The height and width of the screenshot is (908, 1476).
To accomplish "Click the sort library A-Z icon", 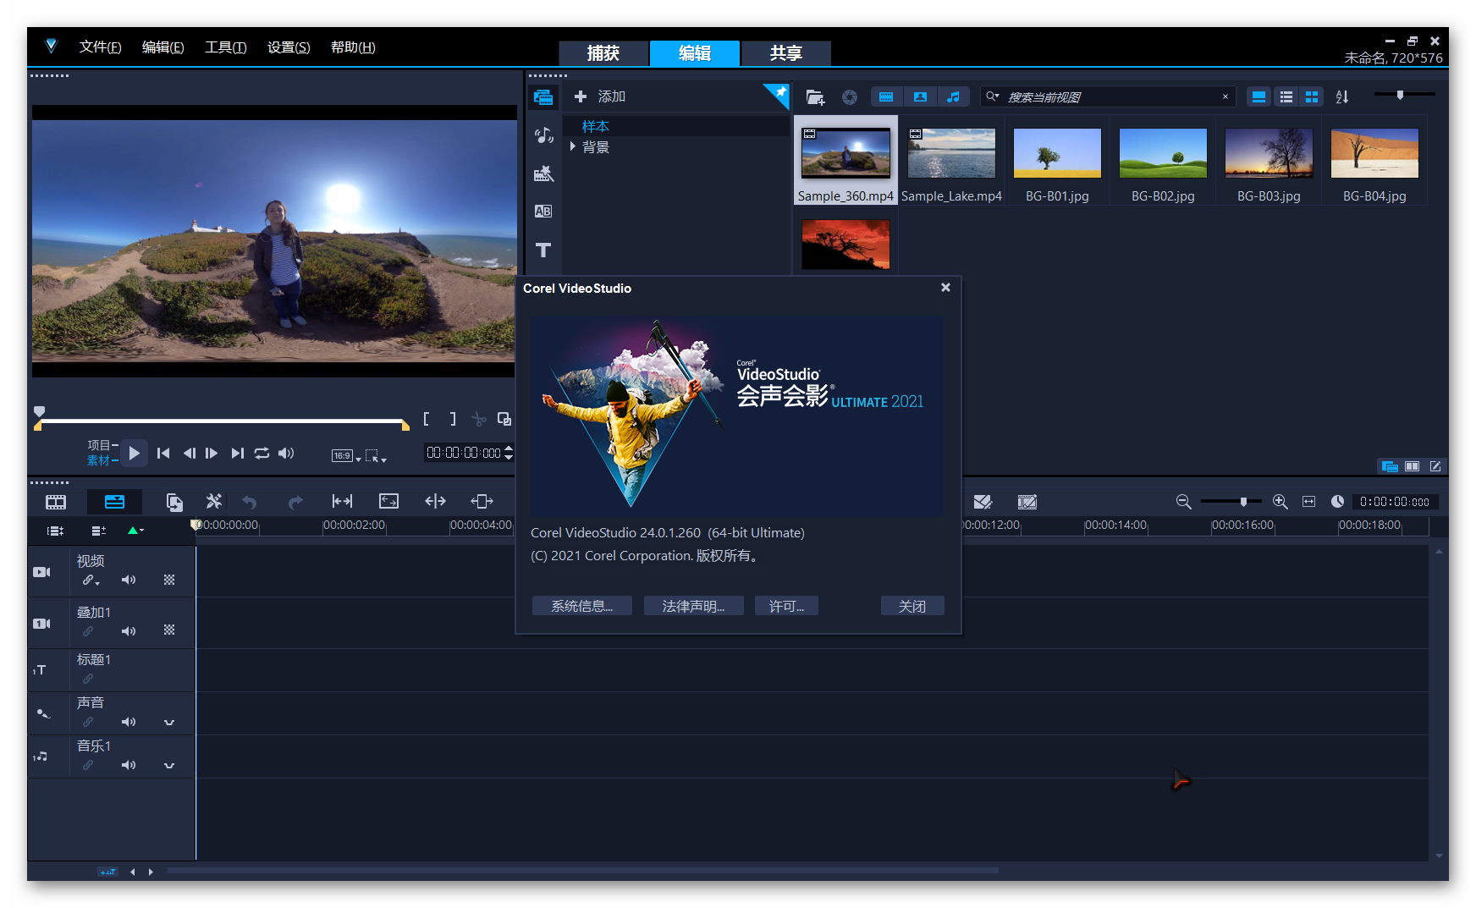I will 1342,97.
